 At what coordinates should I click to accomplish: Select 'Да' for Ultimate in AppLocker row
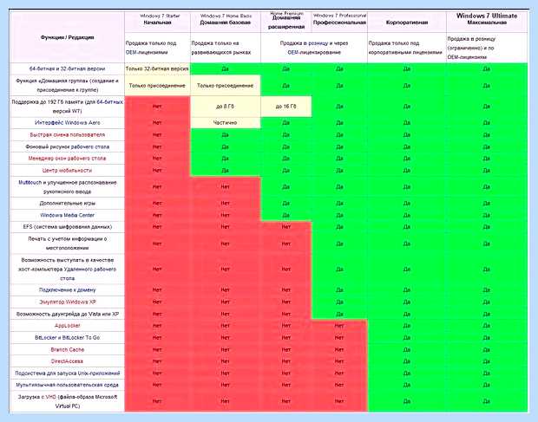[487, 326]
